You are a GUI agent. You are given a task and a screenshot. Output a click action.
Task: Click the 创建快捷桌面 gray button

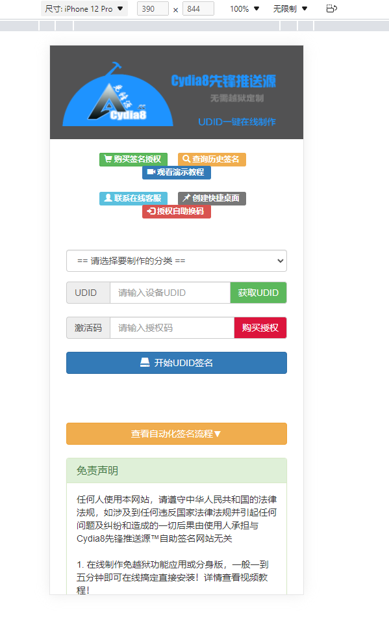click(x=212, y=198)
